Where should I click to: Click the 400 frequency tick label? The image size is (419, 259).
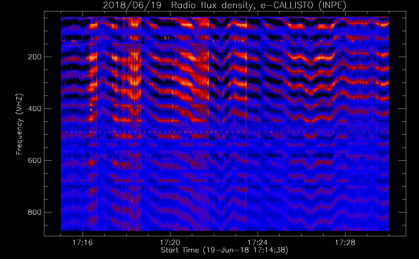(35, 109)
